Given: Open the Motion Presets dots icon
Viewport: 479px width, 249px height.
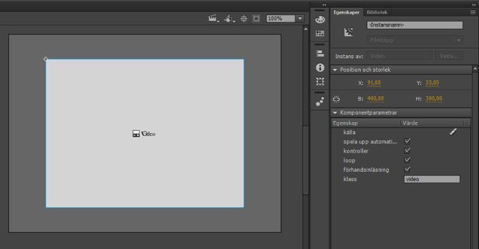Looking at the screenshot, I should (320, 102).
